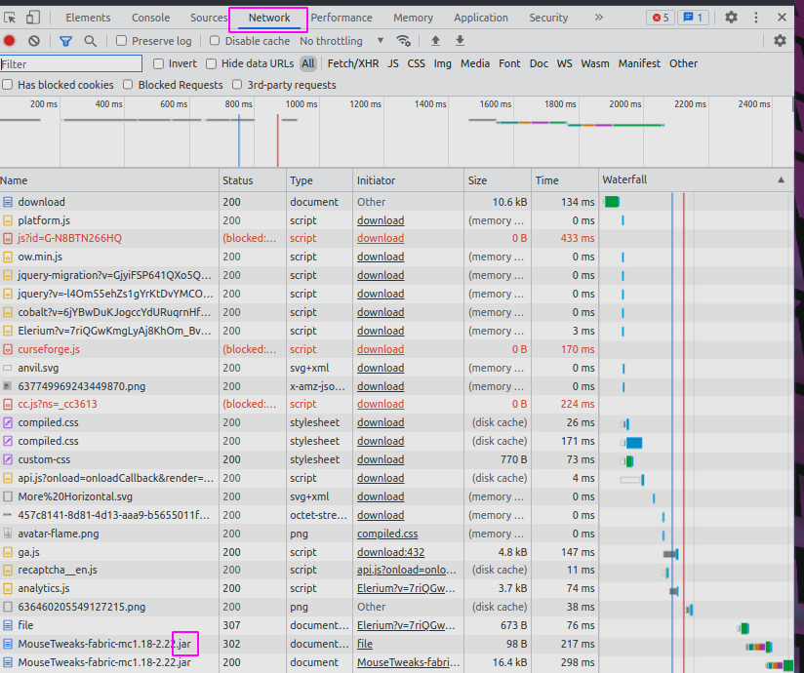The width and height of the screenshot is (804, 673).
Task: Clear the network log
Action: point(34,41)
